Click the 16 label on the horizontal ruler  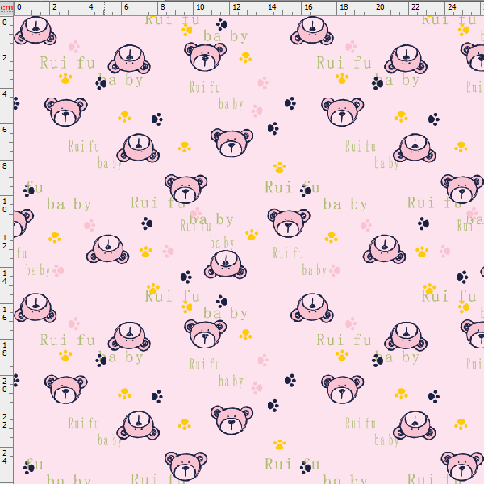pos(308,7)
